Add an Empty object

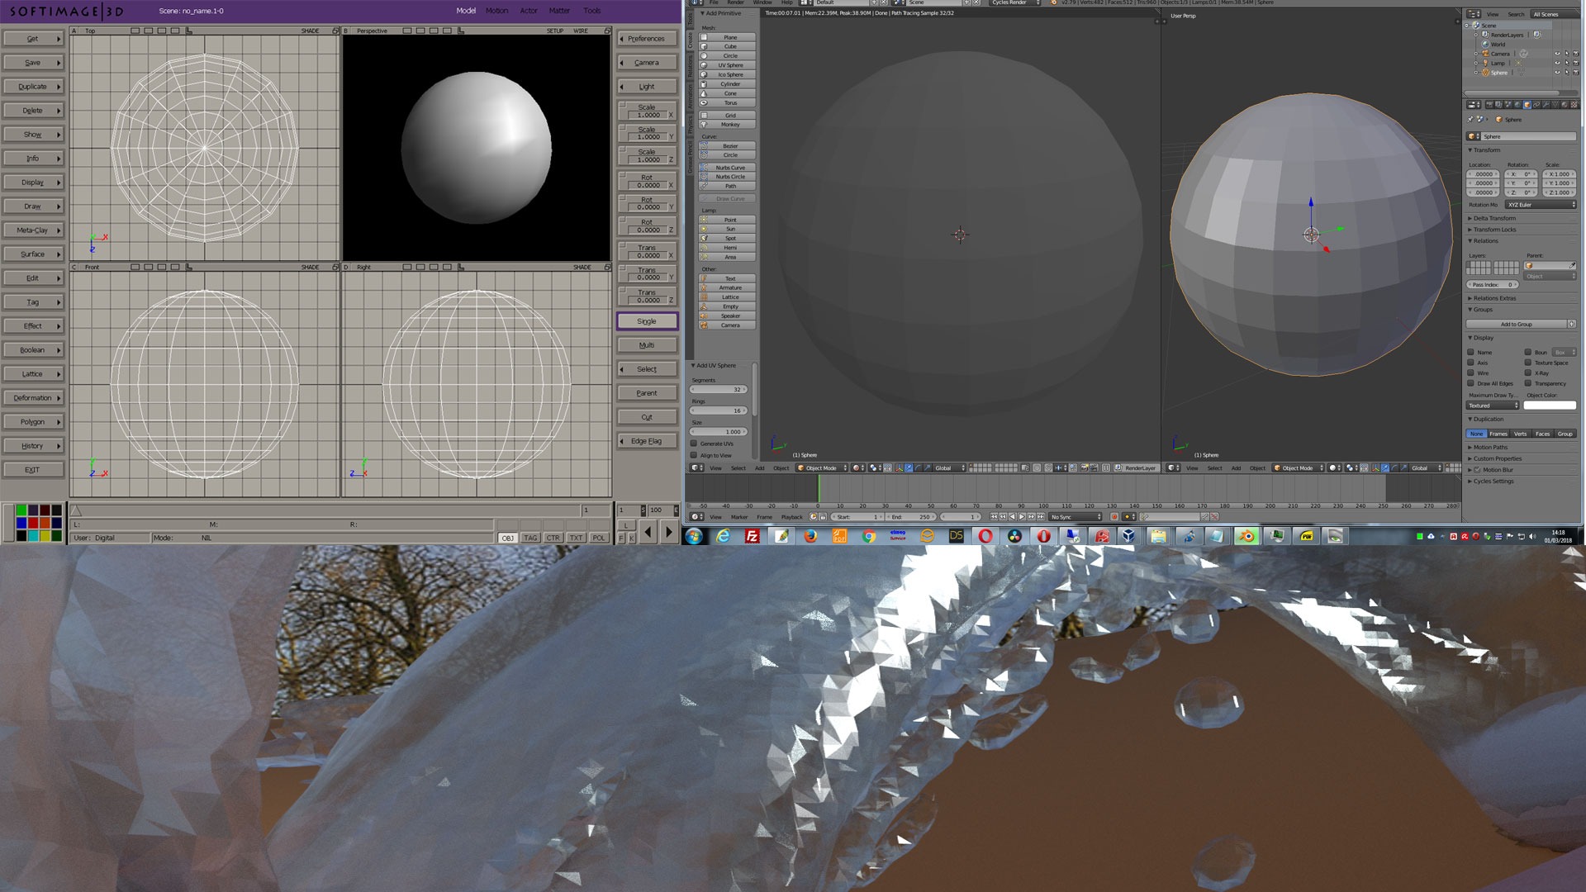click(x=728, y=306)
